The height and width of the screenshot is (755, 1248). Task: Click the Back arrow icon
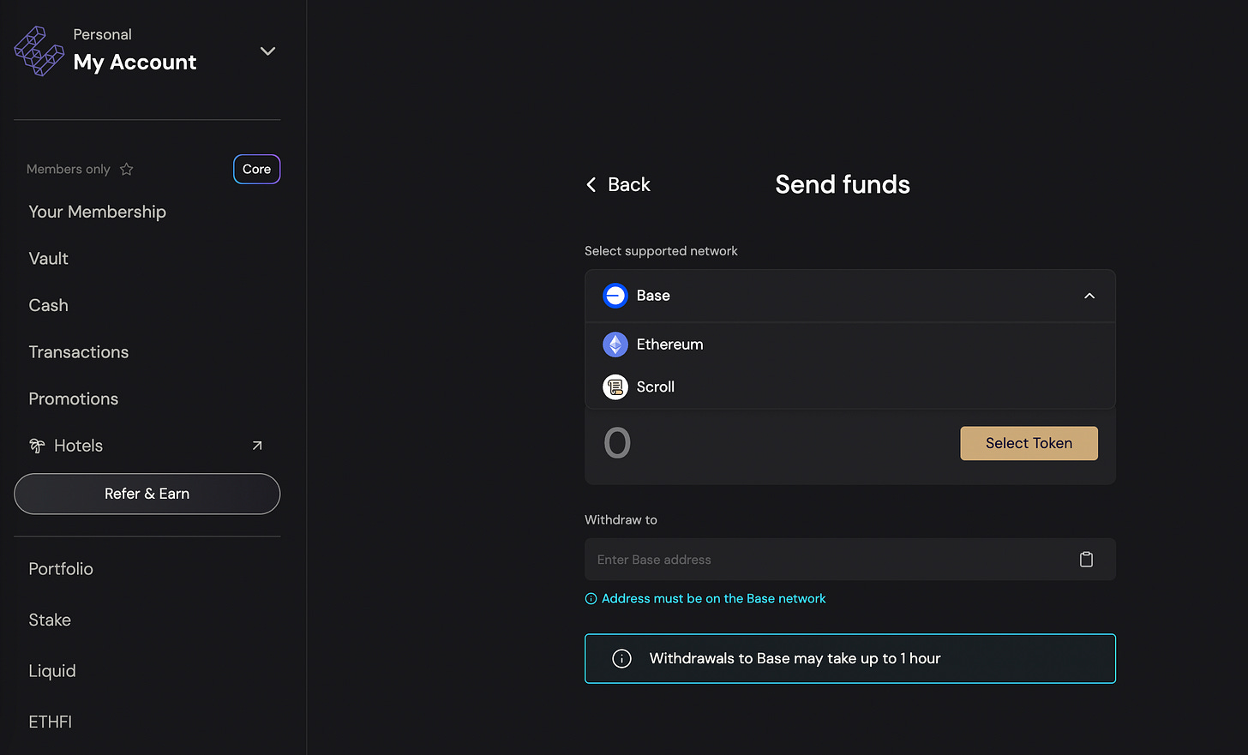tap(591, 184)
